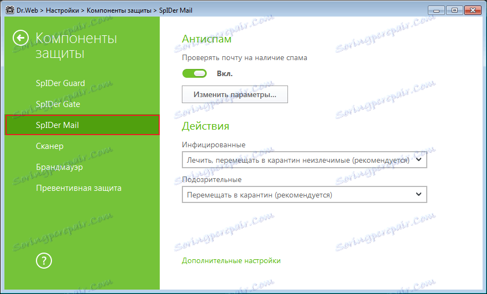Maximize the Dr.Web settings window
This screenshot has height=294, width=487.
[x=454, y=10]
